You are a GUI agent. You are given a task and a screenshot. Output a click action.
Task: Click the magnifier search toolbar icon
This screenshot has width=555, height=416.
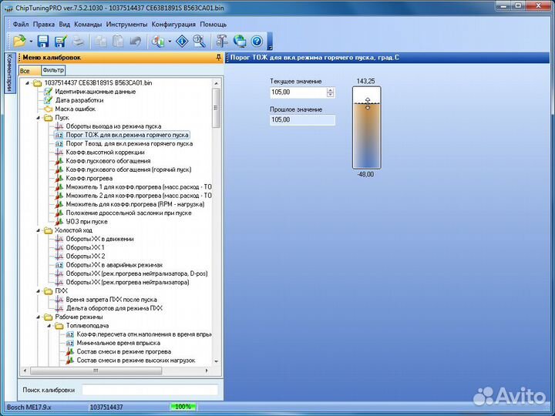point(199,41)
